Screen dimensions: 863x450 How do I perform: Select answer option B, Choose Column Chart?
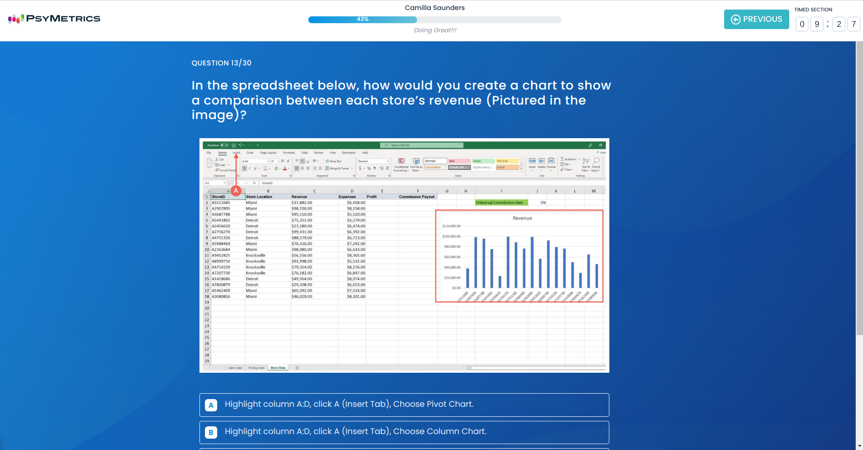404,432
